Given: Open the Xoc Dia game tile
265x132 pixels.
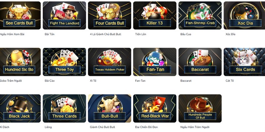Looking at the screenshot, I should pyautogui.click(x=244, y=16).
